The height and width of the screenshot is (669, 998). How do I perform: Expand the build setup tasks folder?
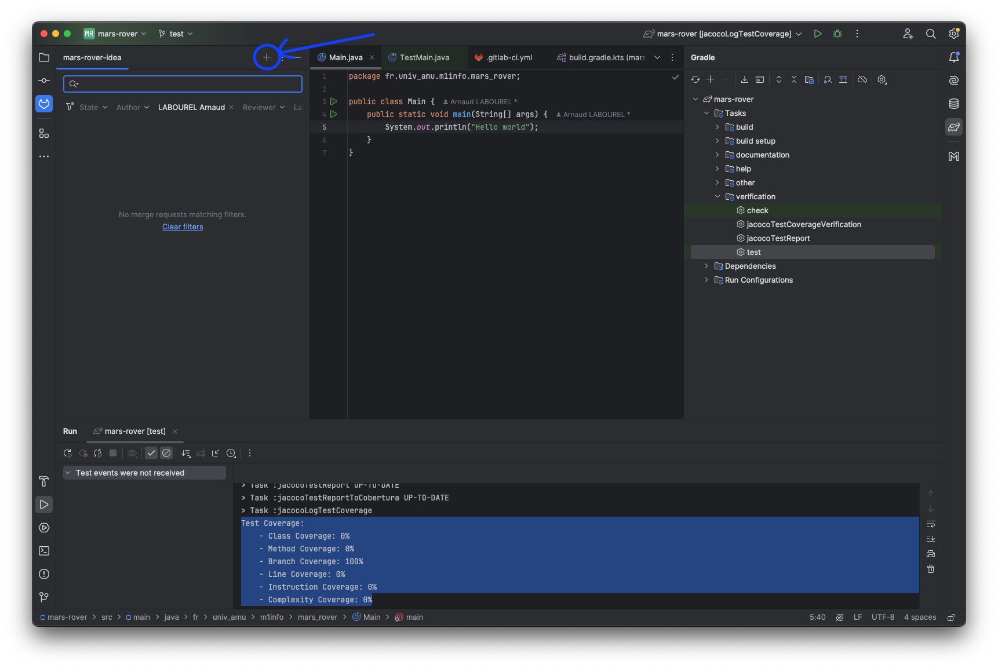[x=717, y=141]
